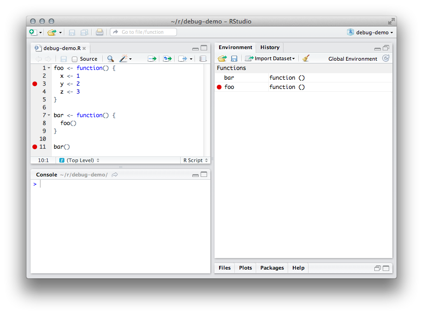Open the New File dropdown arrow
Viewport: 423px width, 315px height.
(40, 32)
